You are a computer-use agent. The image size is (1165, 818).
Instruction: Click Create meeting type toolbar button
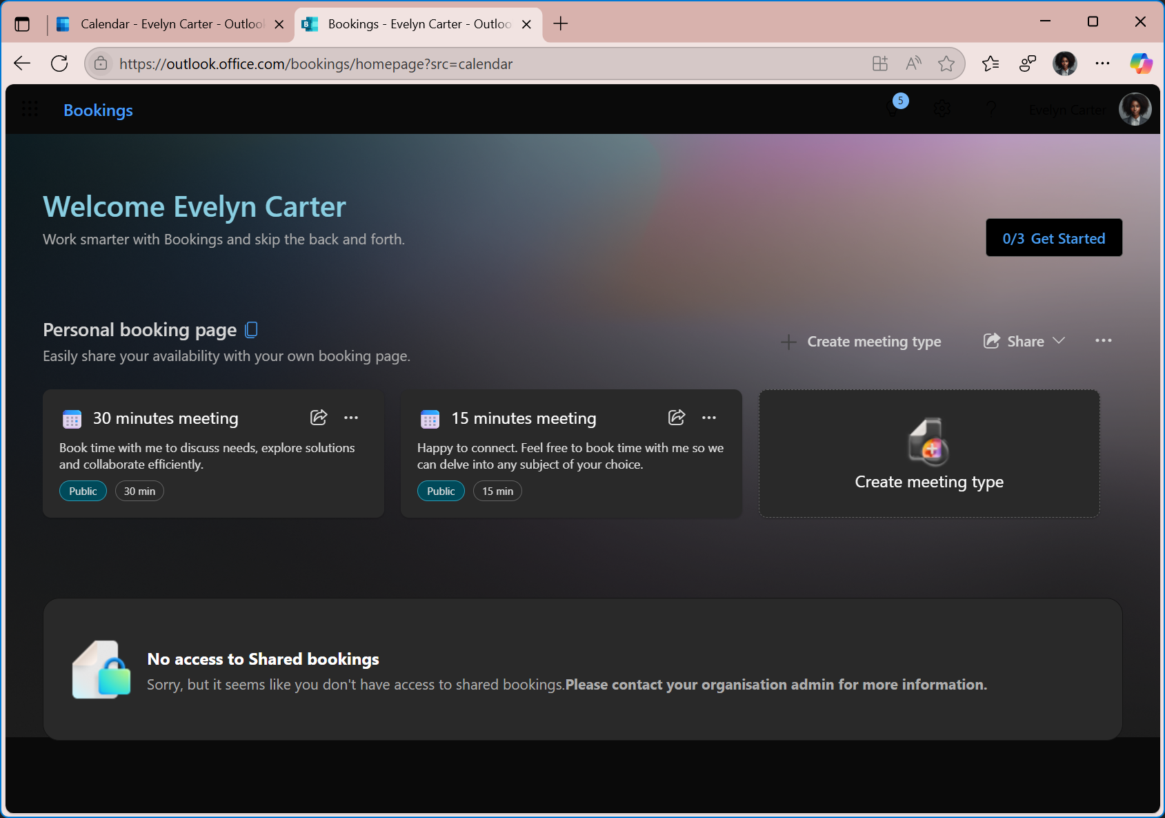click(x=861, y=342)
